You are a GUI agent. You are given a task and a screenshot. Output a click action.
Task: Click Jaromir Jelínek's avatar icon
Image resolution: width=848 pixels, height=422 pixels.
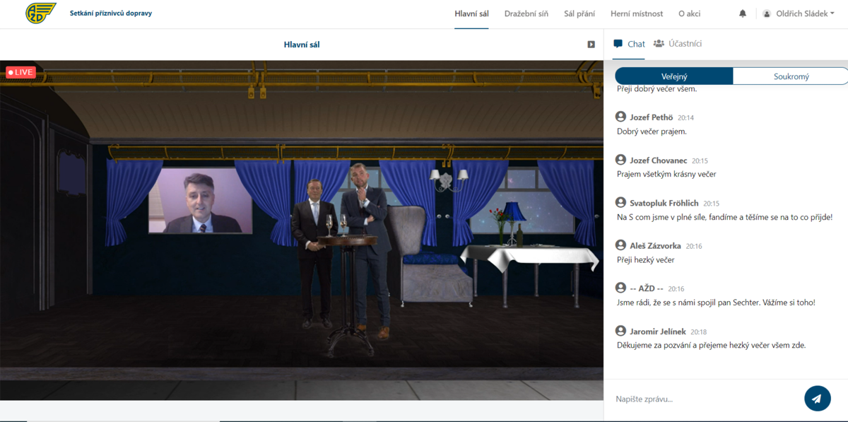click(621, 331)
